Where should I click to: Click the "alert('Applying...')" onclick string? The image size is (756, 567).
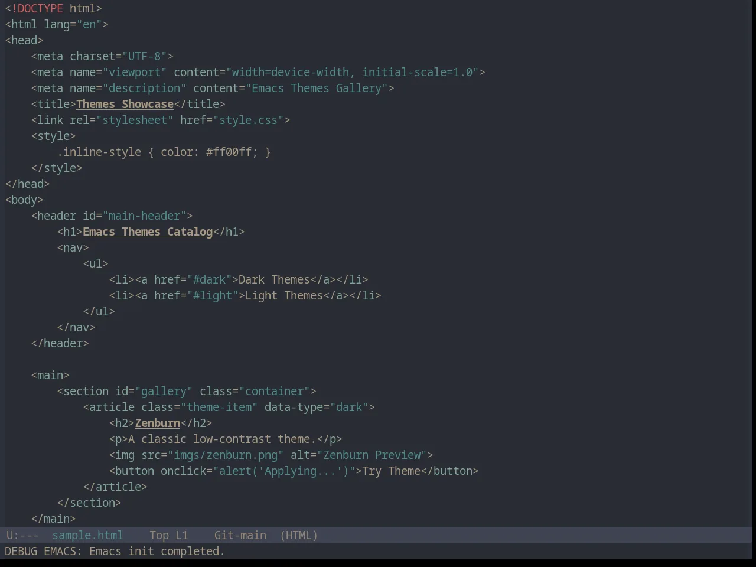284,471
